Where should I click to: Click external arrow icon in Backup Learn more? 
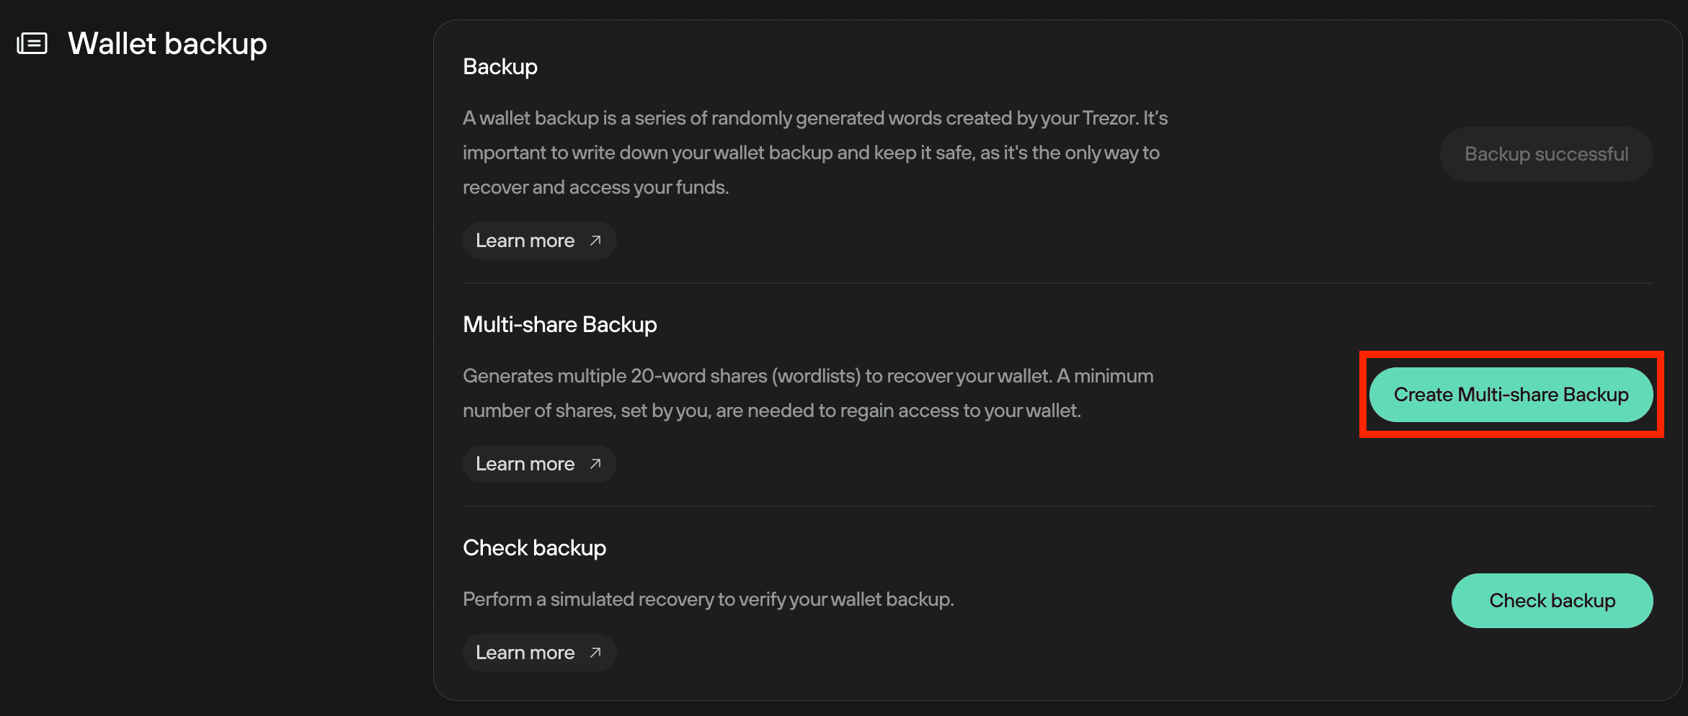(595, 241)
